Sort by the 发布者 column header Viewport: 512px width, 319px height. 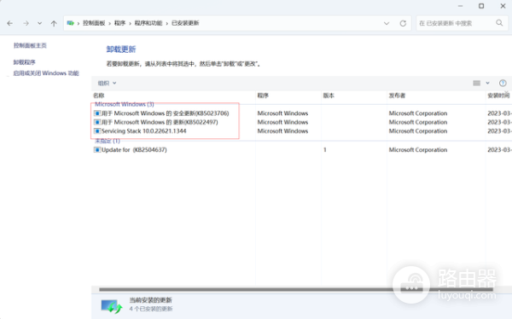point(397,96)
